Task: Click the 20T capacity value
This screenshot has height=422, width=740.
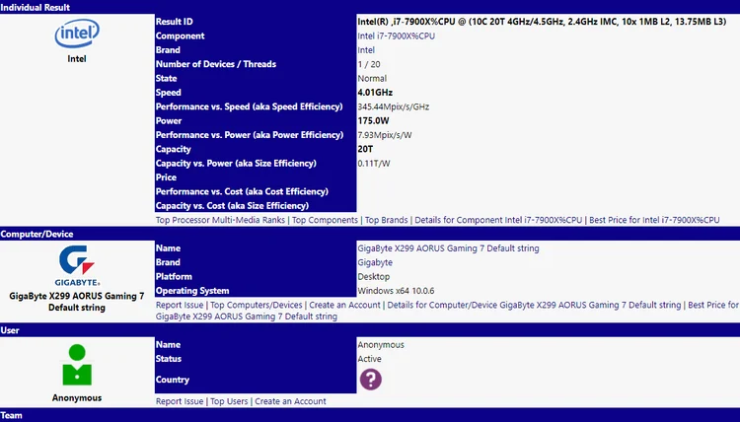Action: click(x=365, y=149)
